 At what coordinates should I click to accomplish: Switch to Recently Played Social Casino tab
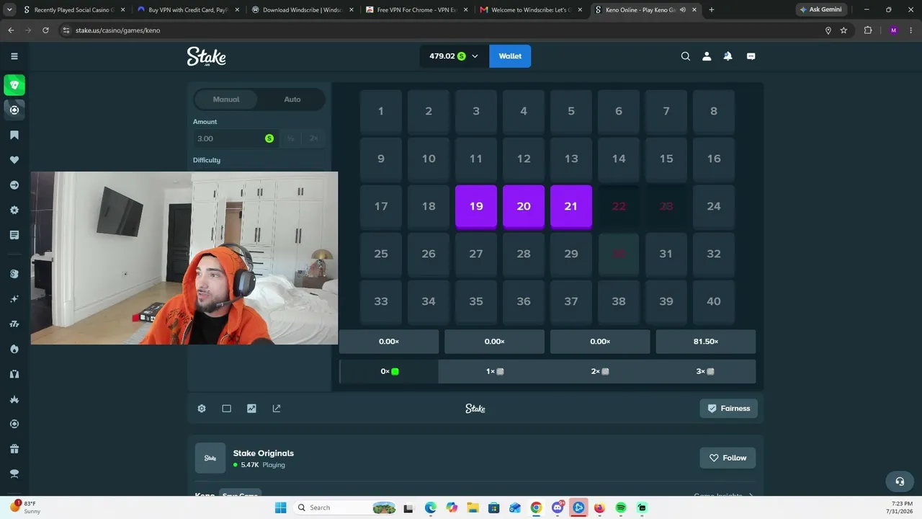pyautogui.click(x=73, y=10)
